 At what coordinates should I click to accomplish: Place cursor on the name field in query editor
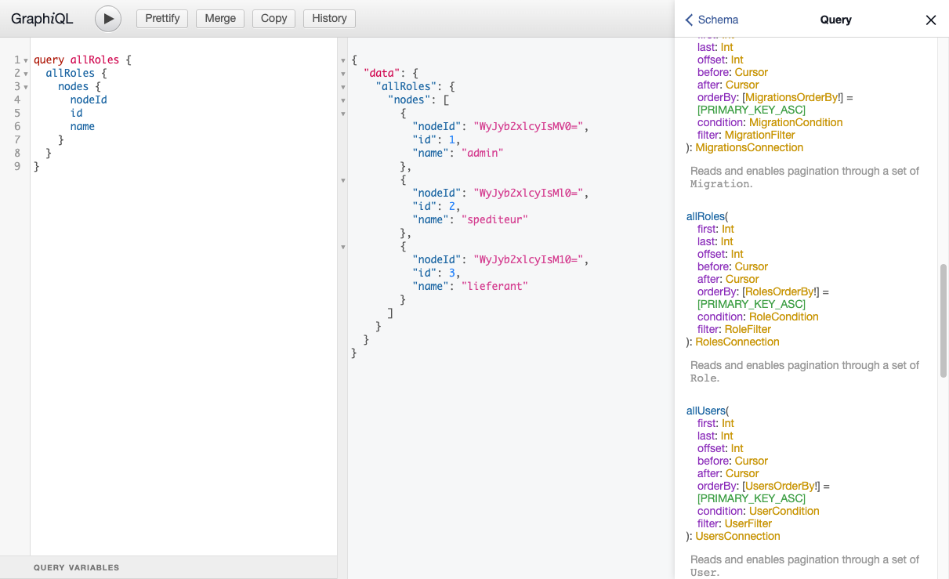pos(82,127)
